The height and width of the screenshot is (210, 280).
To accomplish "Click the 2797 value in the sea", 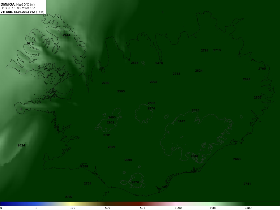I will click(69, 197).
